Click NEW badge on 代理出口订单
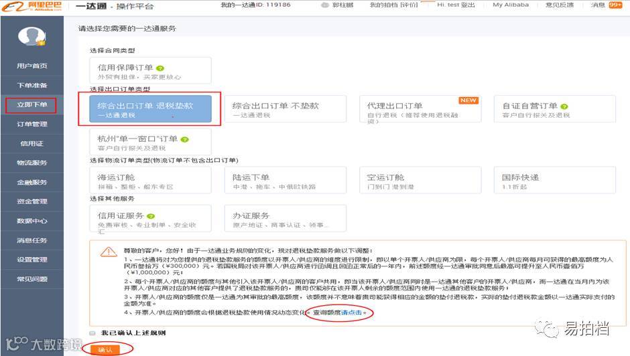Image resolution: width=630 pixels, height=356 pixels. (468, 100)
